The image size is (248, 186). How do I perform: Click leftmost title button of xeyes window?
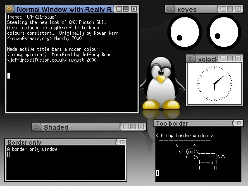point(223,9)
